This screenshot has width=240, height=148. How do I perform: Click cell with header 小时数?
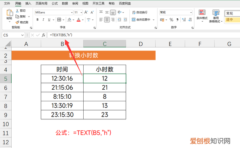tap(105, 70)
